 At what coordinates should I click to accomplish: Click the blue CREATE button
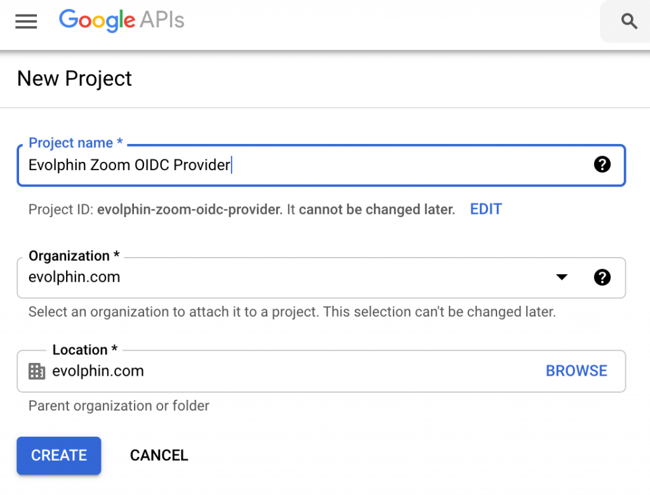(x=59, y=455)
